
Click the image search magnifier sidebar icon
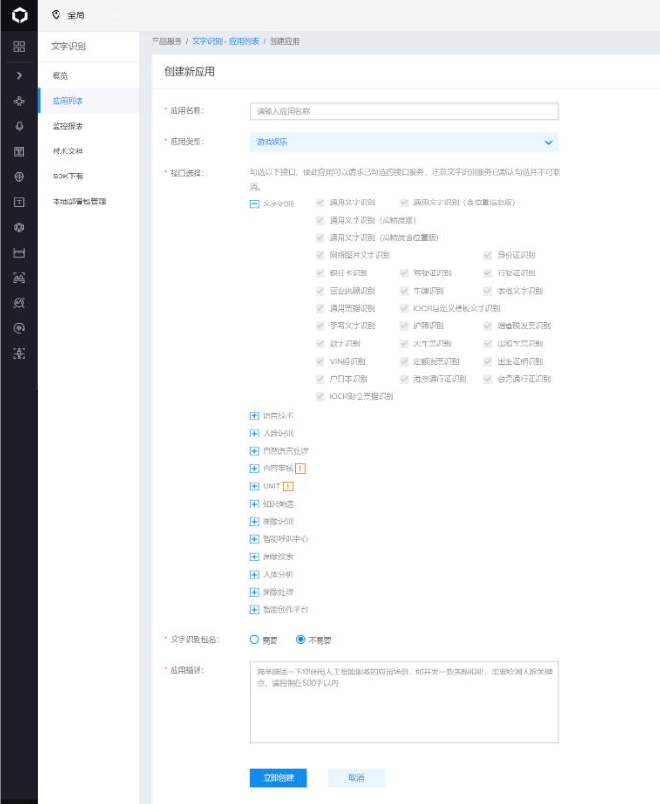click(19, 303)
